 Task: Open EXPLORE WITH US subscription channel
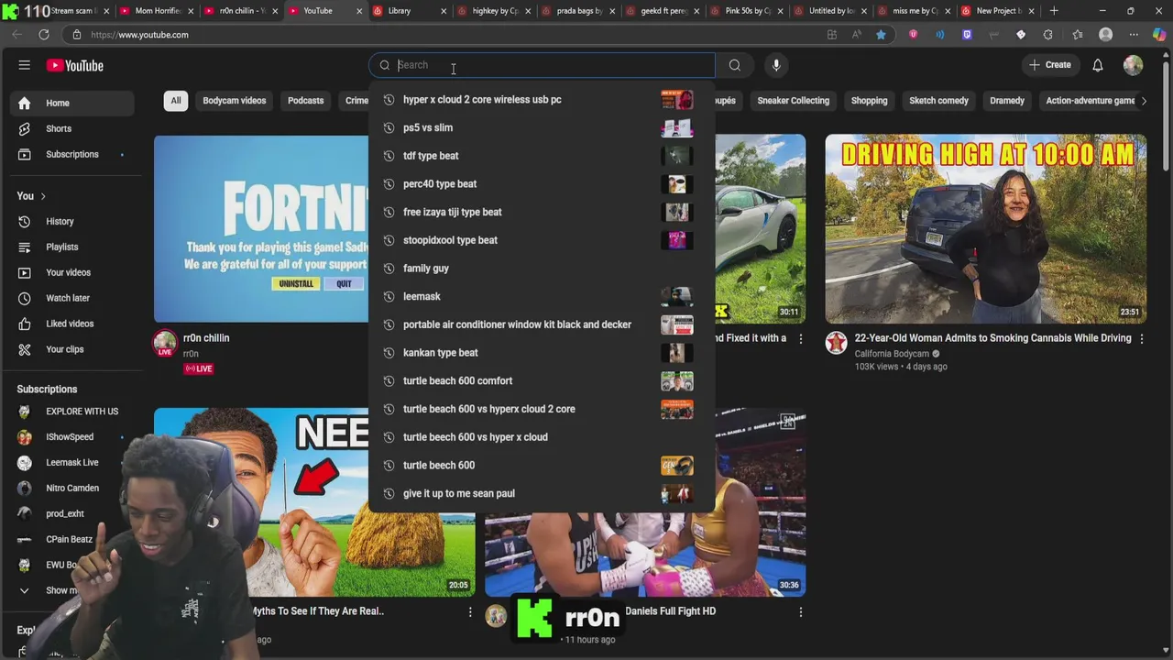73,412
